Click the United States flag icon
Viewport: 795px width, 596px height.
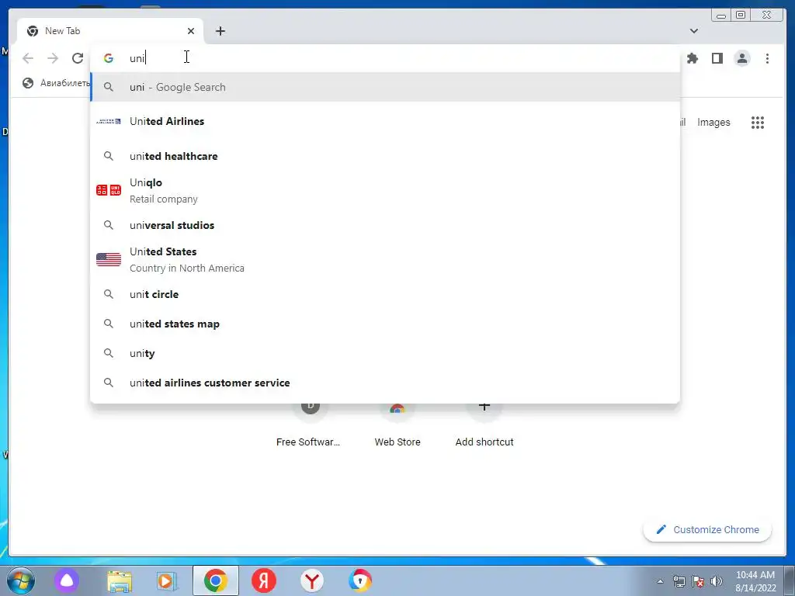coord(109,259)
